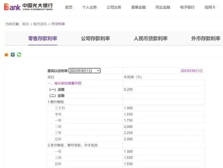Image resolution: width=223 pixels, height=168 pixels.
Task: Click the 半年 row label
Action: [58, 114]
